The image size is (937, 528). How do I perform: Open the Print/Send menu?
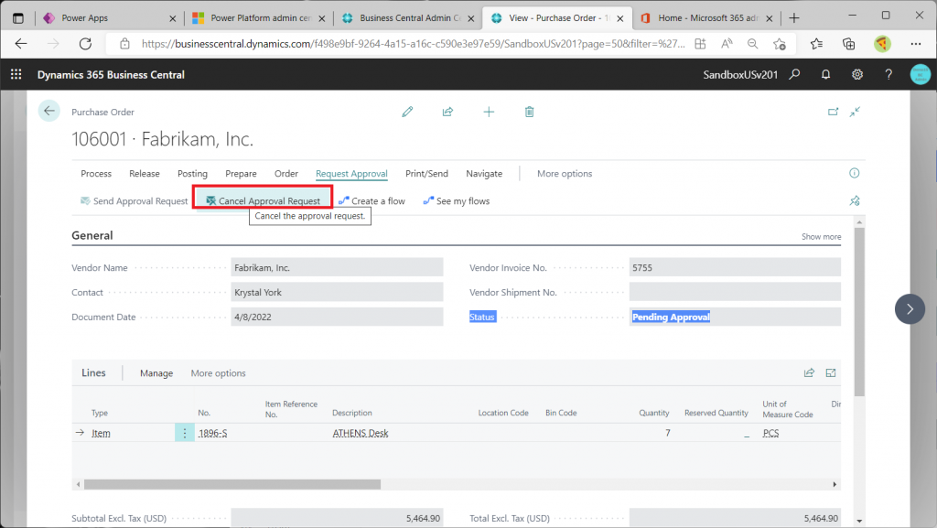point(426,173)
